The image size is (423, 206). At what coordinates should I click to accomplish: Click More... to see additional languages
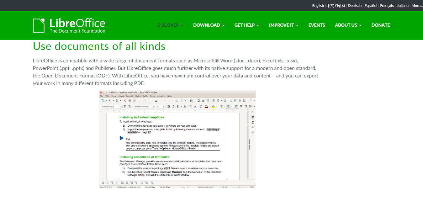[x=417, y=6]
